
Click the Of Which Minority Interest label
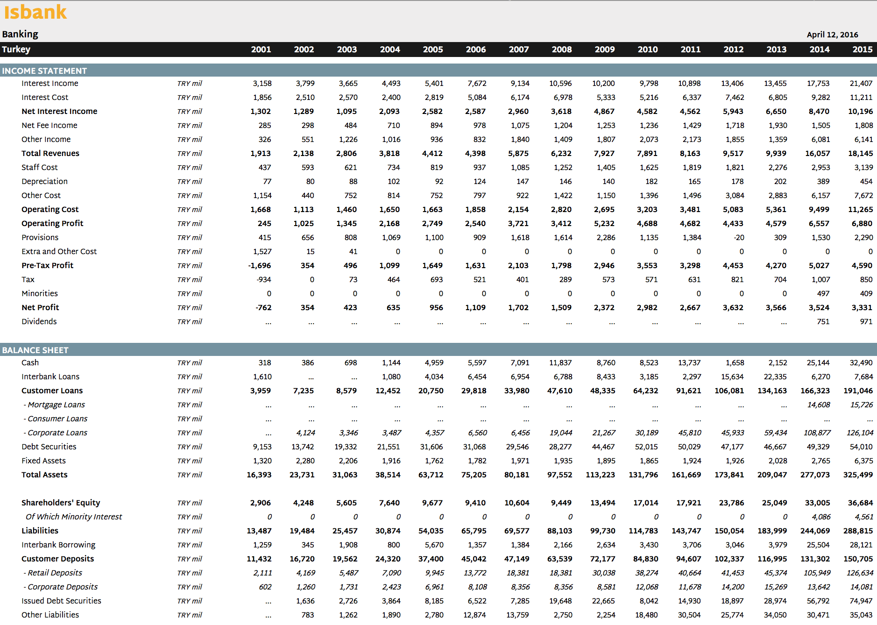(x=74, y=517)
